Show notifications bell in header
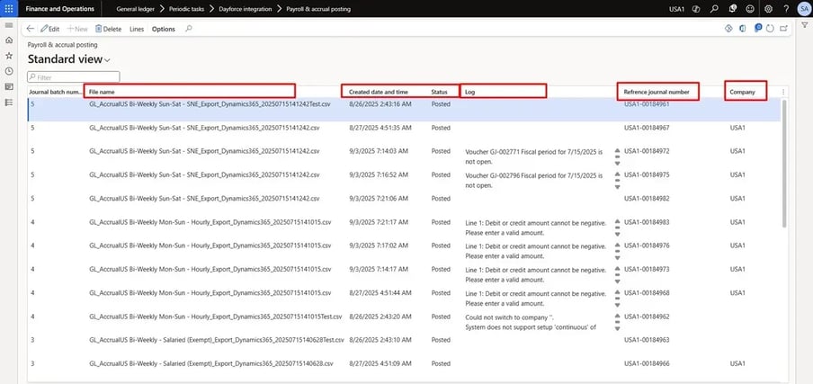 [732, 9]
